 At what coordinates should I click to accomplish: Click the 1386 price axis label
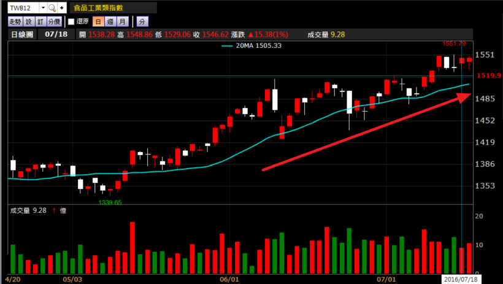[x=485, y=164]
